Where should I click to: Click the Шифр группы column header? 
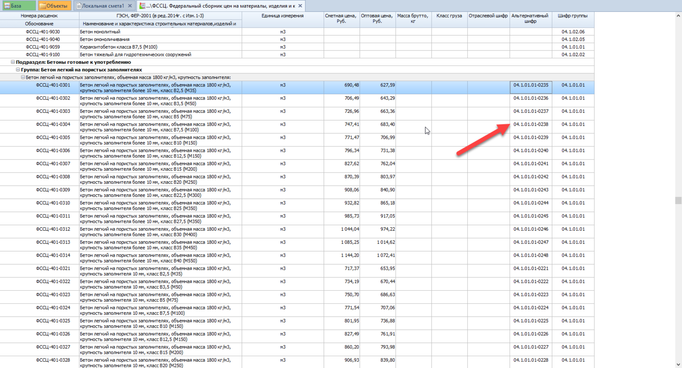click(x=573, y=16)
